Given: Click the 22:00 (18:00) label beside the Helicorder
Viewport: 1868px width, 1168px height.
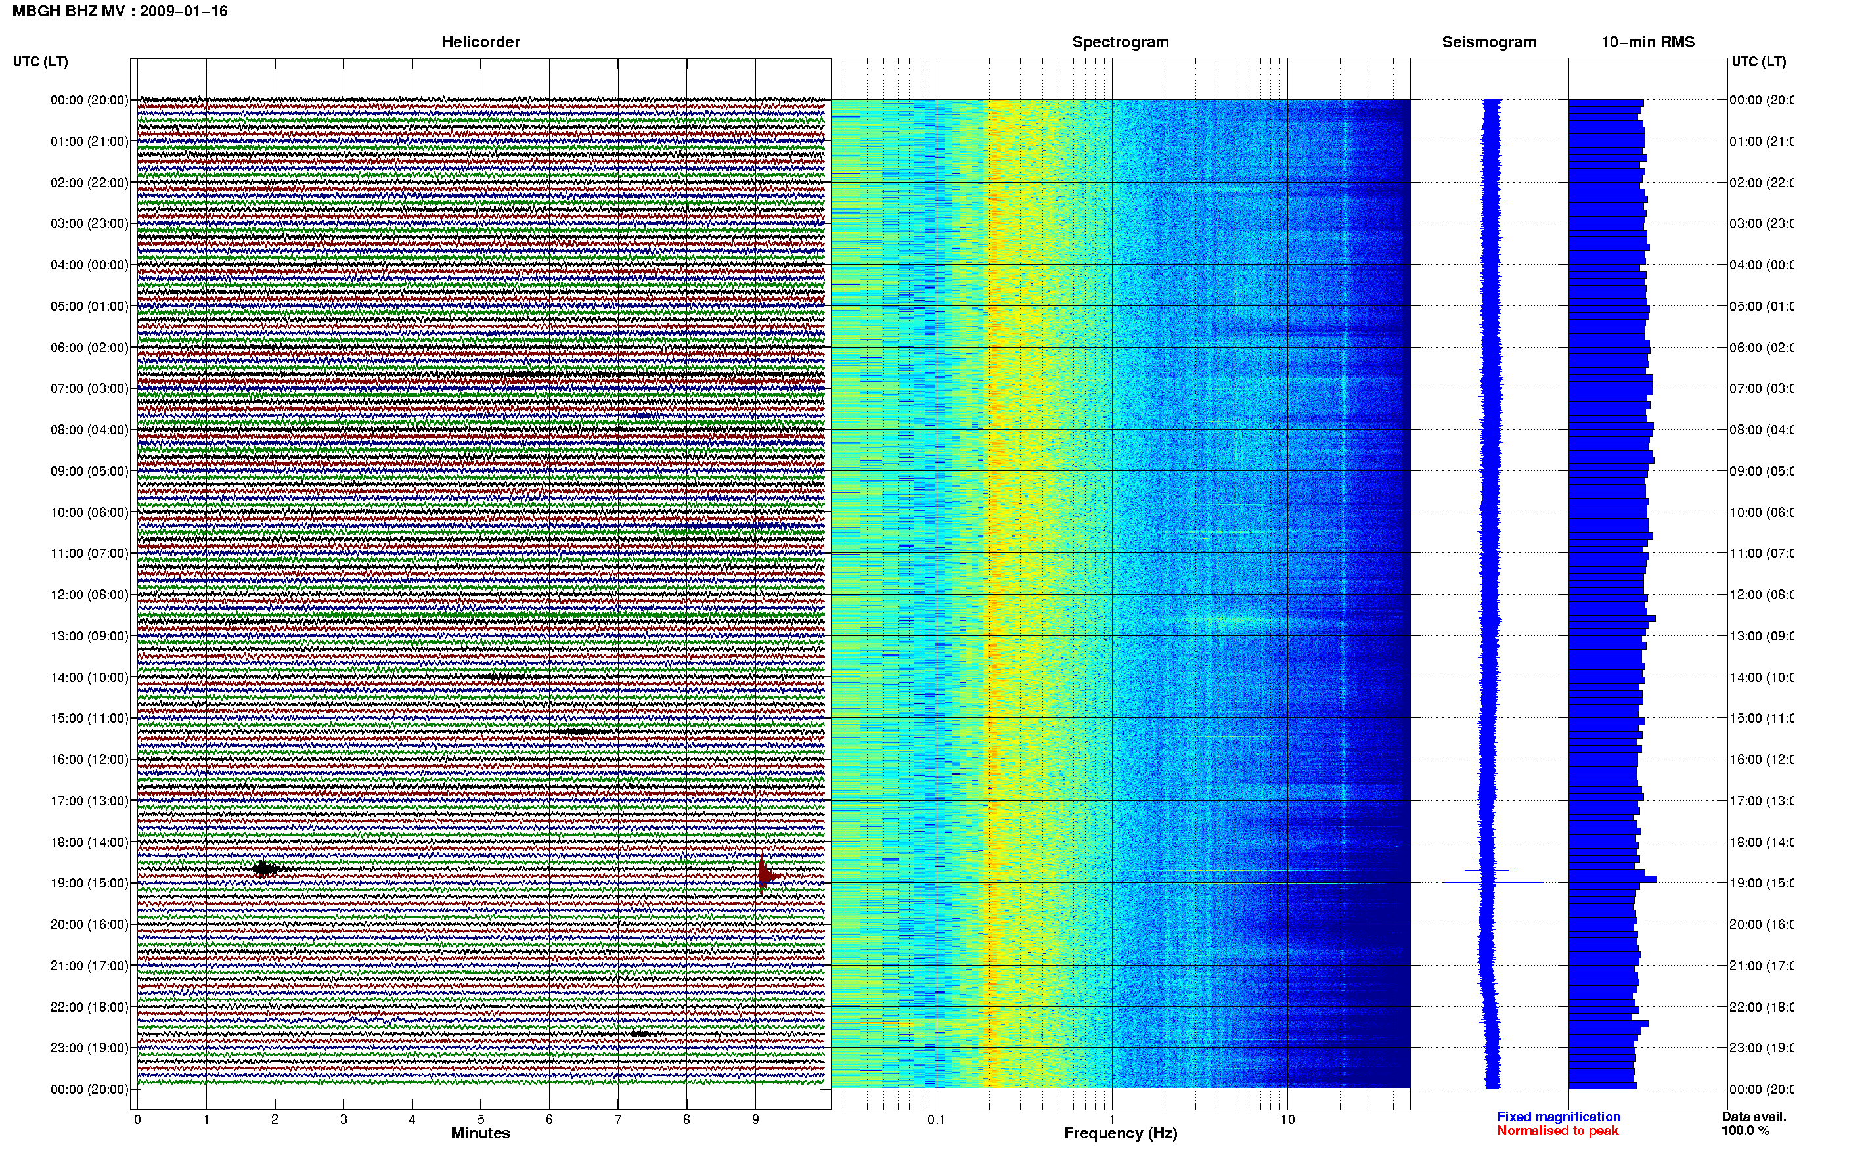Looking at the screenshot, I should click(89, 1007).
